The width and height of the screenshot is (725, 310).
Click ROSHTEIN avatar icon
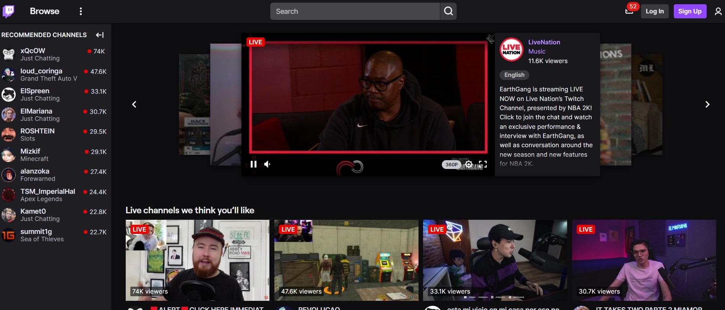[x=8, y=135]
